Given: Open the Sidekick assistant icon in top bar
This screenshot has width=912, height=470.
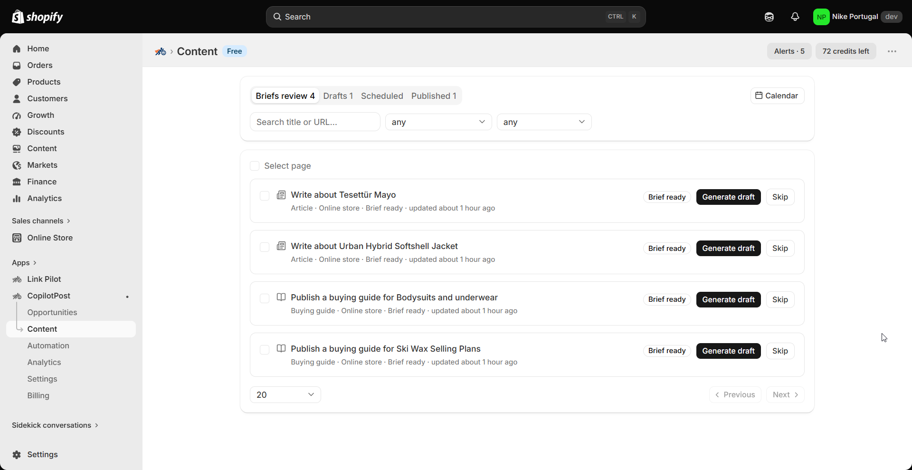Looking at the screenshot, I should tap(769, 17).
